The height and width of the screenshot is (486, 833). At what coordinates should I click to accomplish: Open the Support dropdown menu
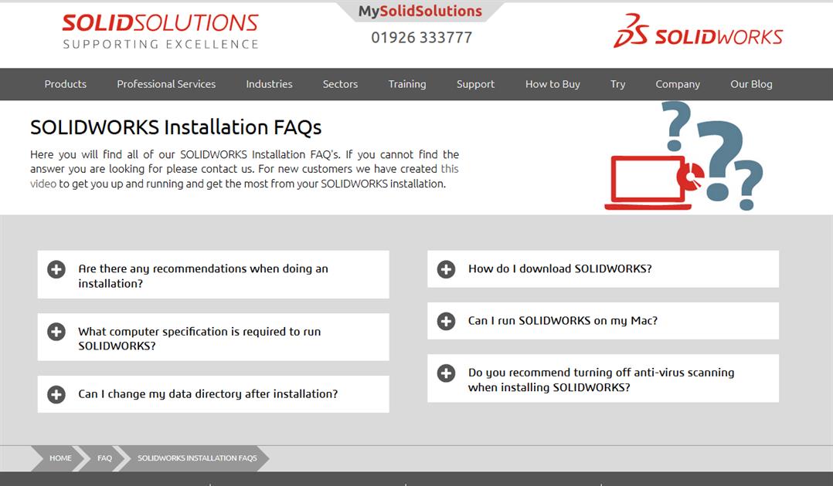(x=475, y=84)
